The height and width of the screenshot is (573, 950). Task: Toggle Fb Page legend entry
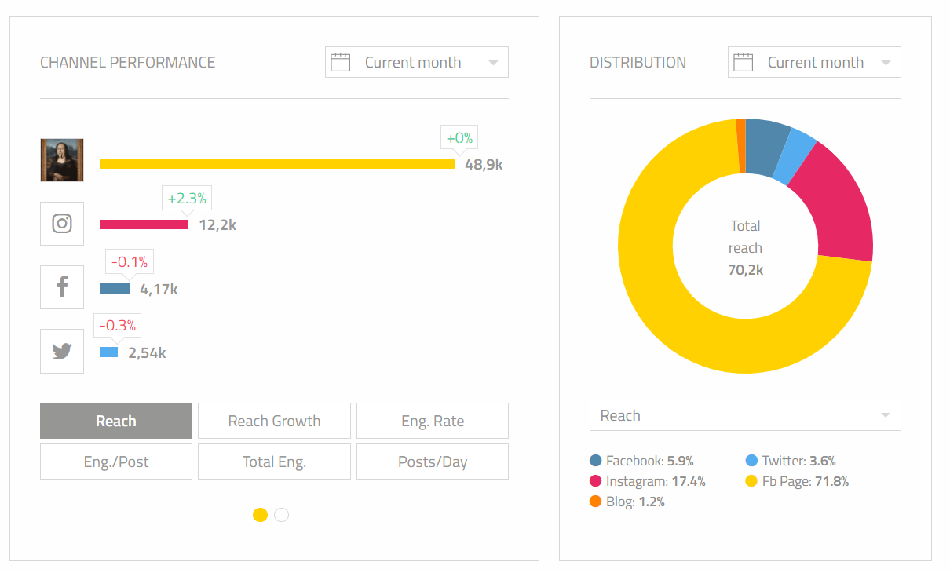point(797,481)
